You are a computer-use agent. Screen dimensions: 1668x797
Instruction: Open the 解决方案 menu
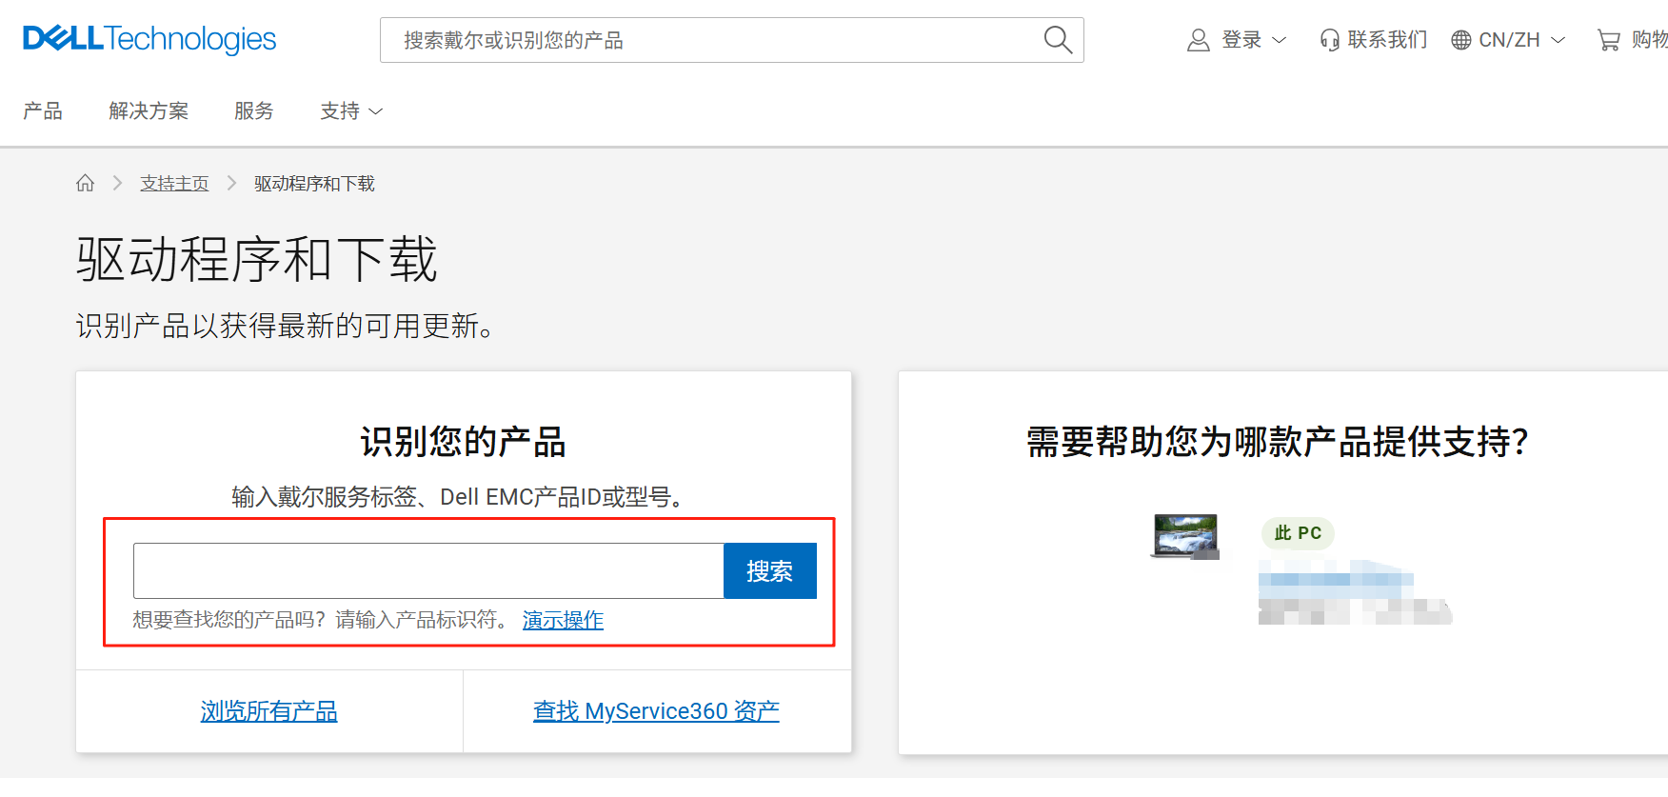(x=149, y=111)
